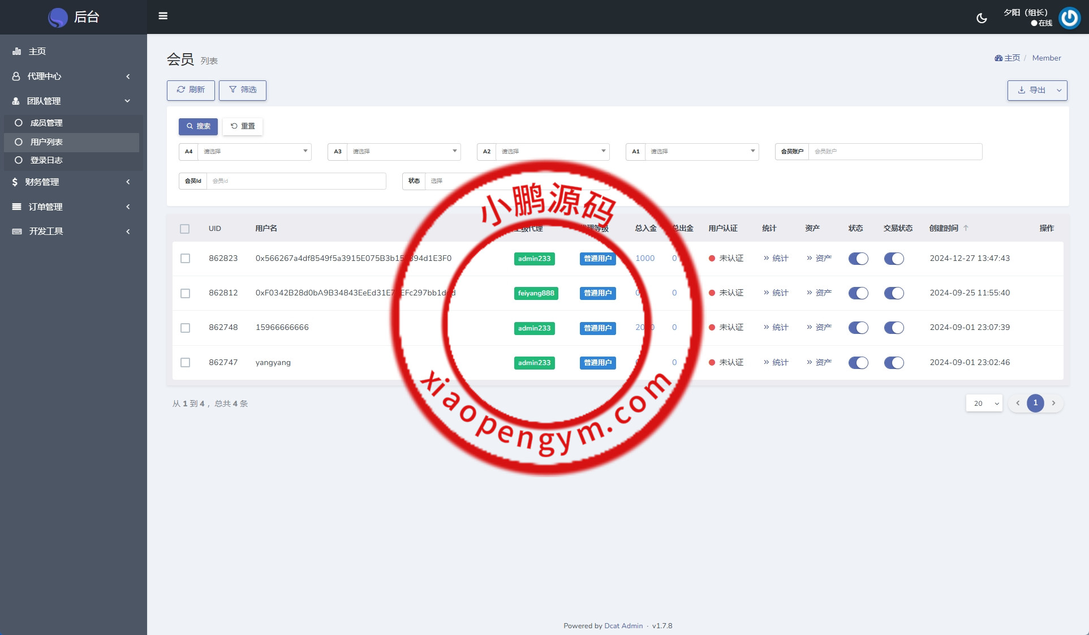Click the 重置 reset button
Screen dimensions: 1089x635
tap(243, 126)
